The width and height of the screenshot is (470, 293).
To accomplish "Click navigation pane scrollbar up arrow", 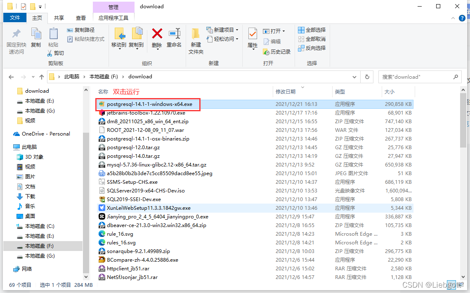I will [86, 90].
